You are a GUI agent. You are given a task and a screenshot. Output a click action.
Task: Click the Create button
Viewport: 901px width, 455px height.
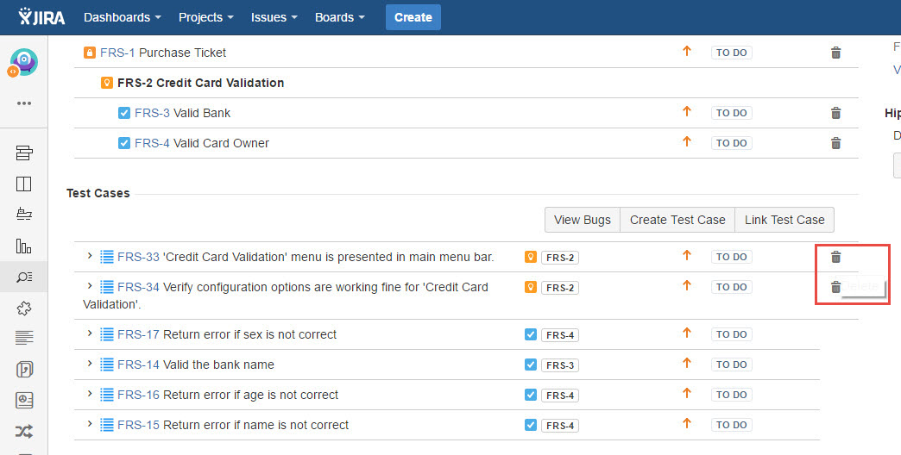413,17
